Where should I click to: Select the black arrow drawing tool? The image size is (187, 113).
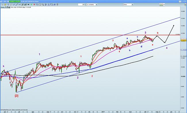click(x=28, y=5)
